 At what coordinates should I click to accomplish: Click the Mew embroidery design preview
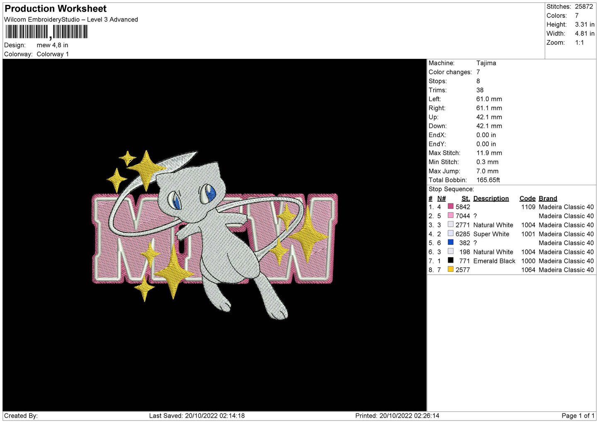point(215,235)
